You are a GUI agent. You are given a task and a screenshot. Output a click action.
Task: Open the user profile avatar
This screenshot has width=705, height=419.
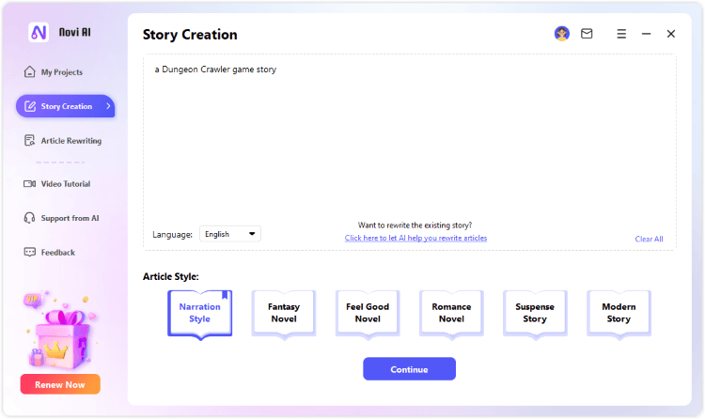coord(561,33)
